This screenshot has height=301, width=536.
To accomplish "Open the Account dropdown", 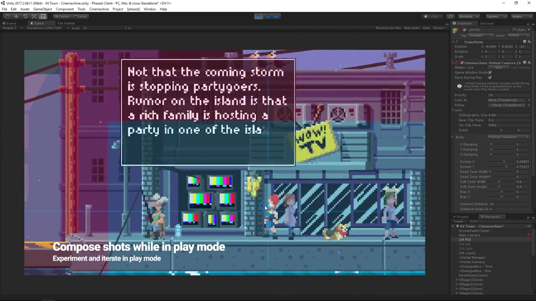I will (x=468, y=16).
